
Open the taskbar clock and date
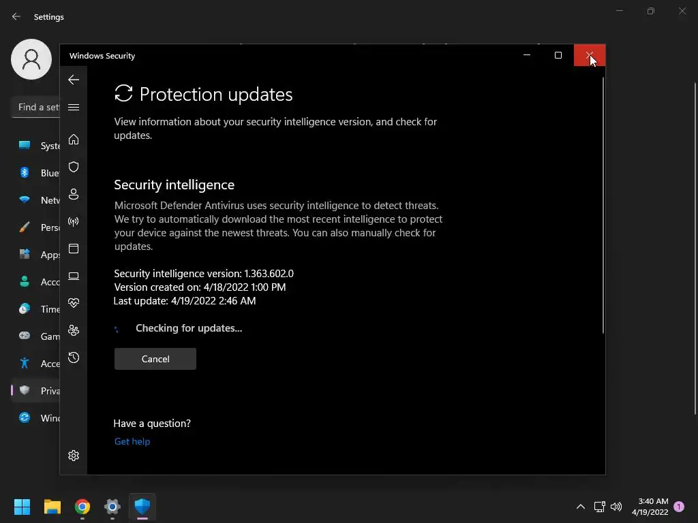650,506
